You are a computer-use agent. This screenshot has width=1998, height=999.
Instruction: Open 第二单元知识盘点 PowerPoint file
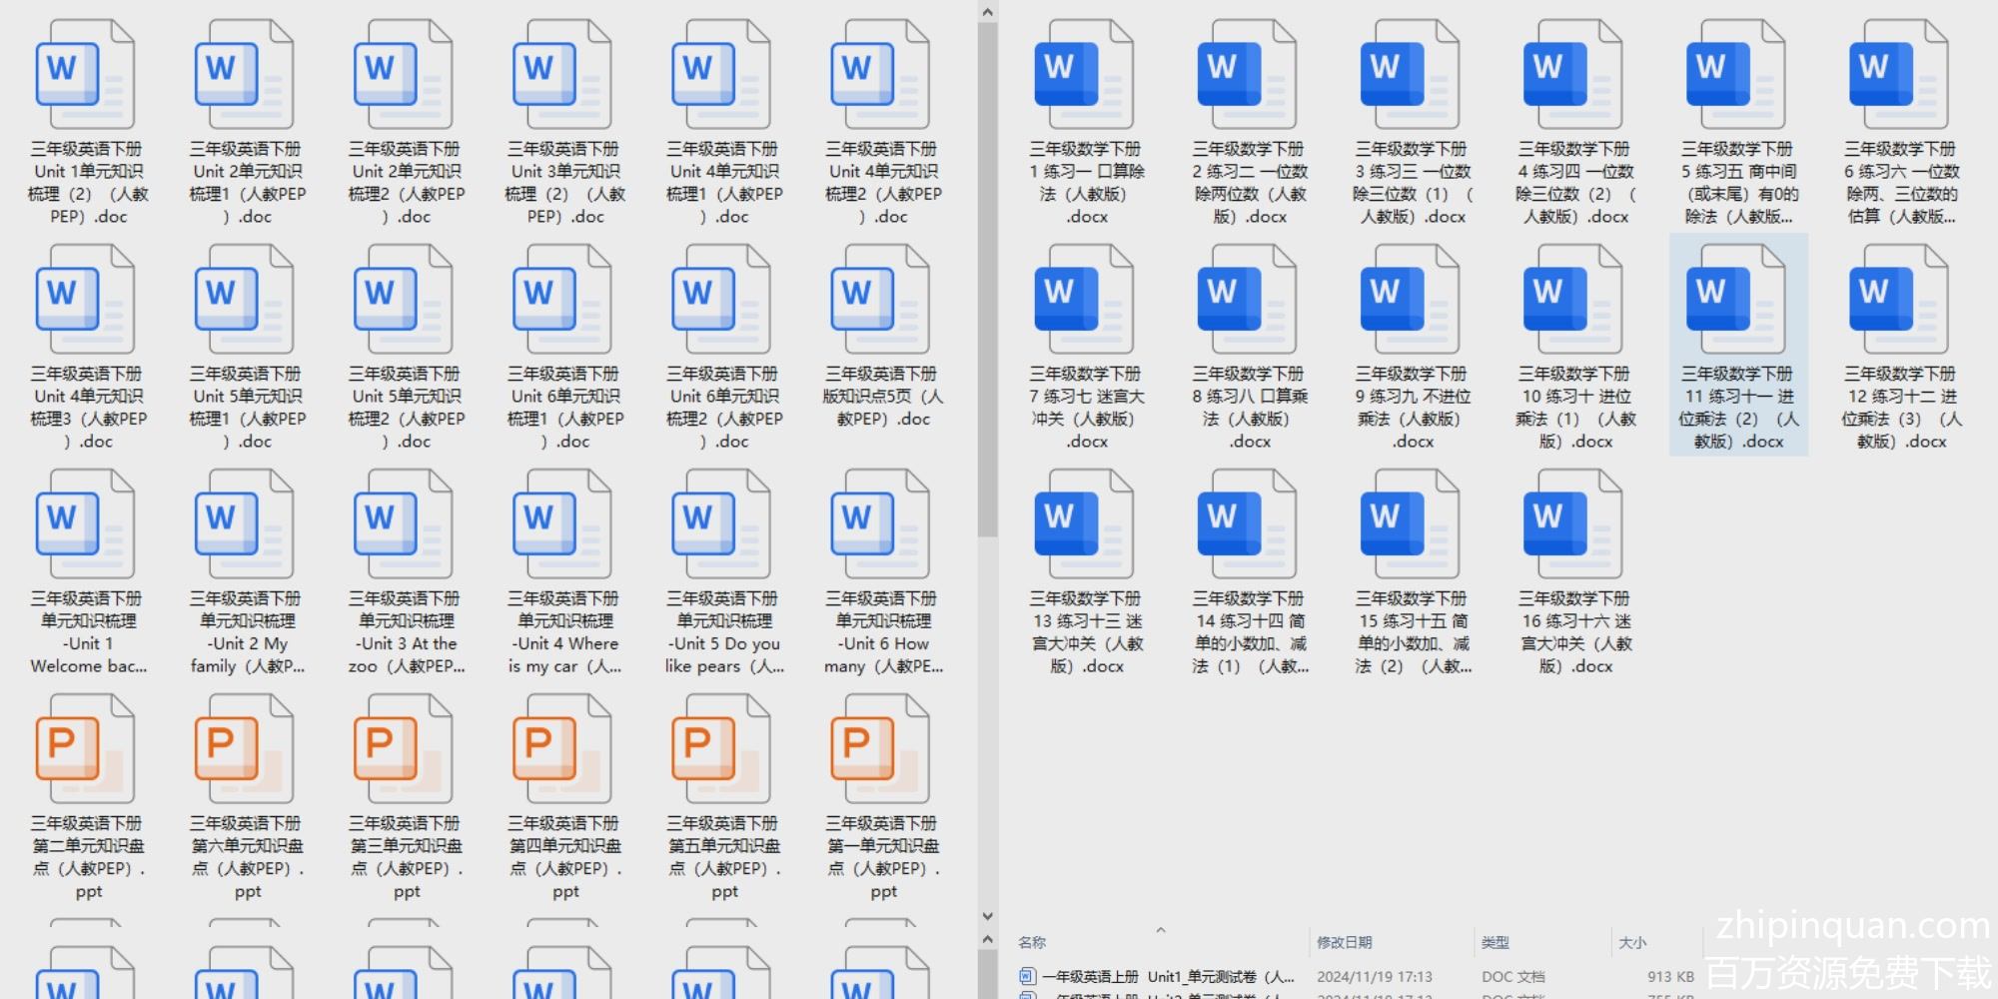pos(87,750)
